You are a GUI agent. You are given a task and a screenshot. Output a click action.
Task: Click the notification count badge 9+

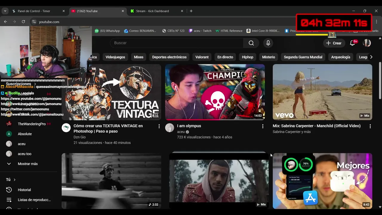(x=355, y=41)
